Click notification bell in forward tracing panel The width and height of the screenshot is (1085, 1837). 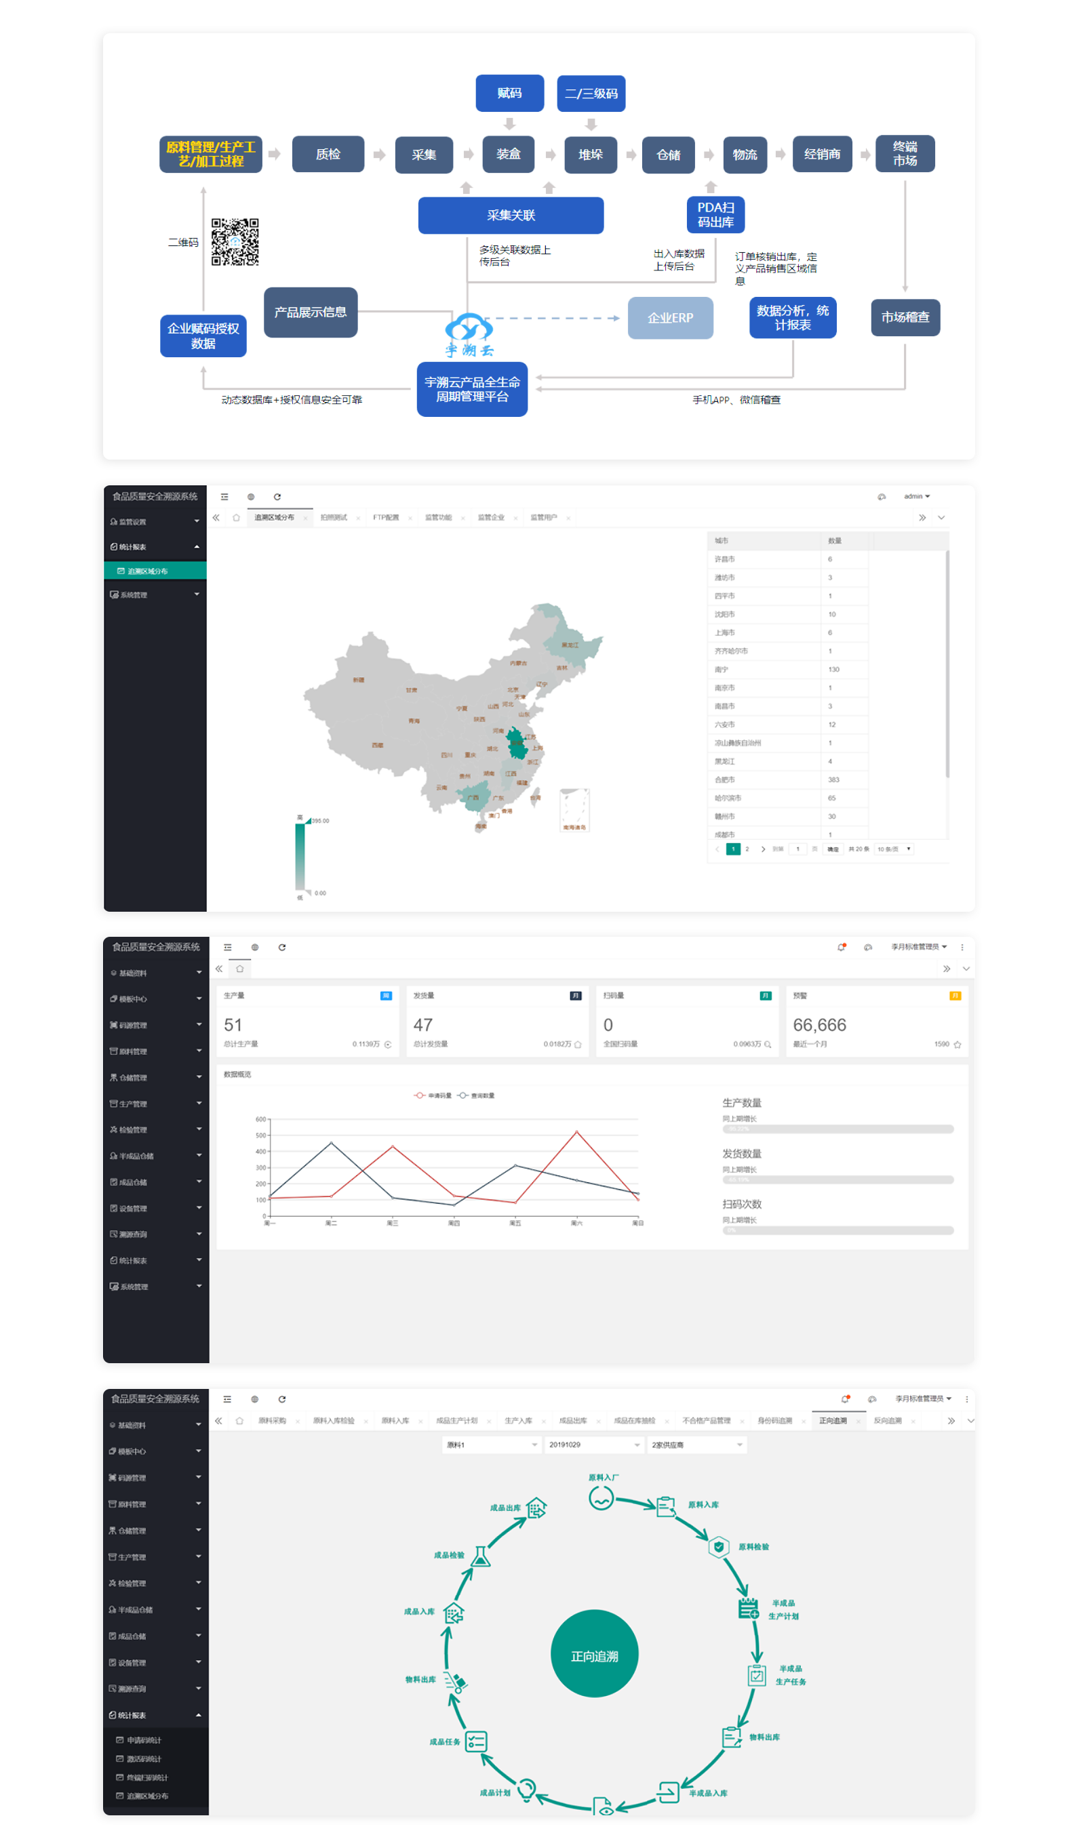pos(845,1398)
